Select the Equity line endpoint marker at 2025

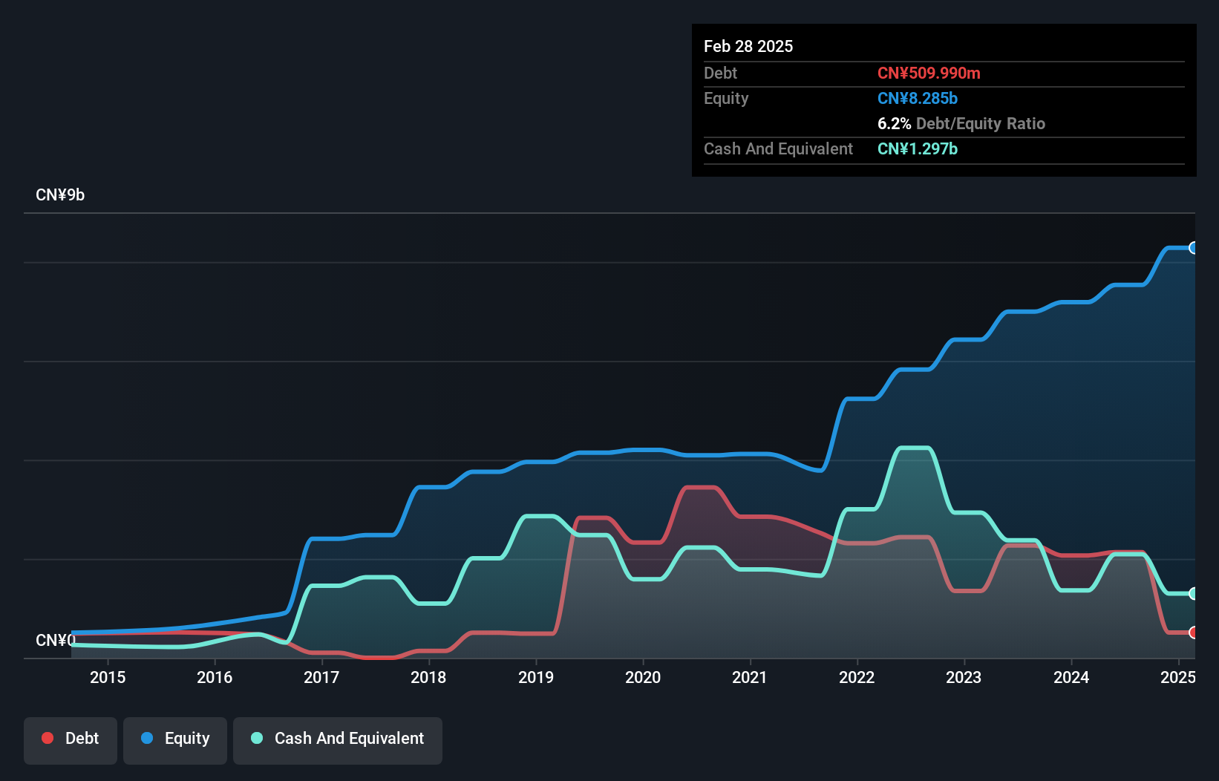(x=1192, y=247)
